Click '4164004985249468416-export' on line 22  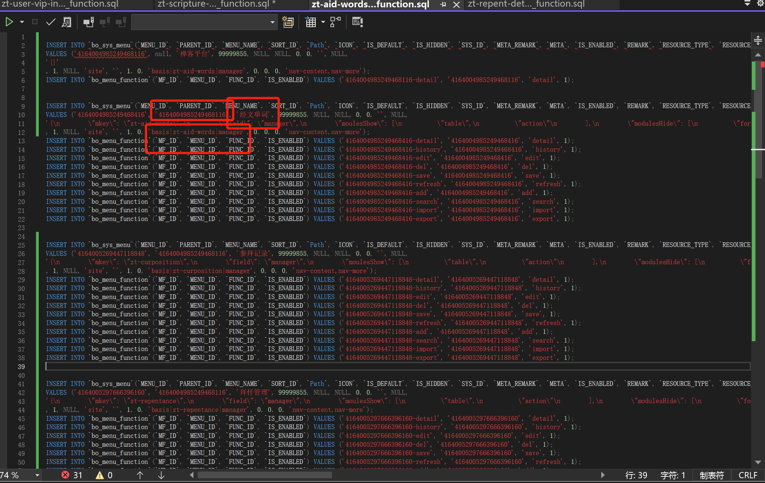coord(391,219)
